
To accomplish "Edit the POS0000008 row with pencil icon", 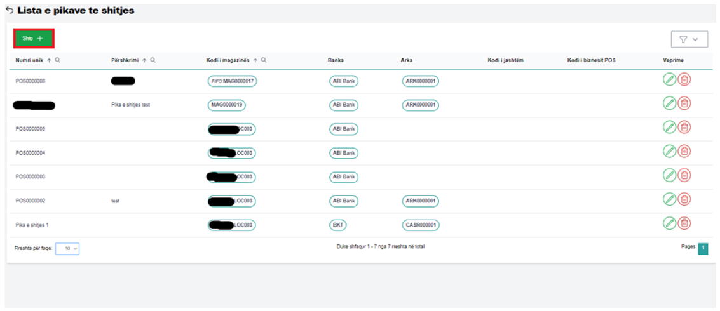I will [x=669, y=79].
